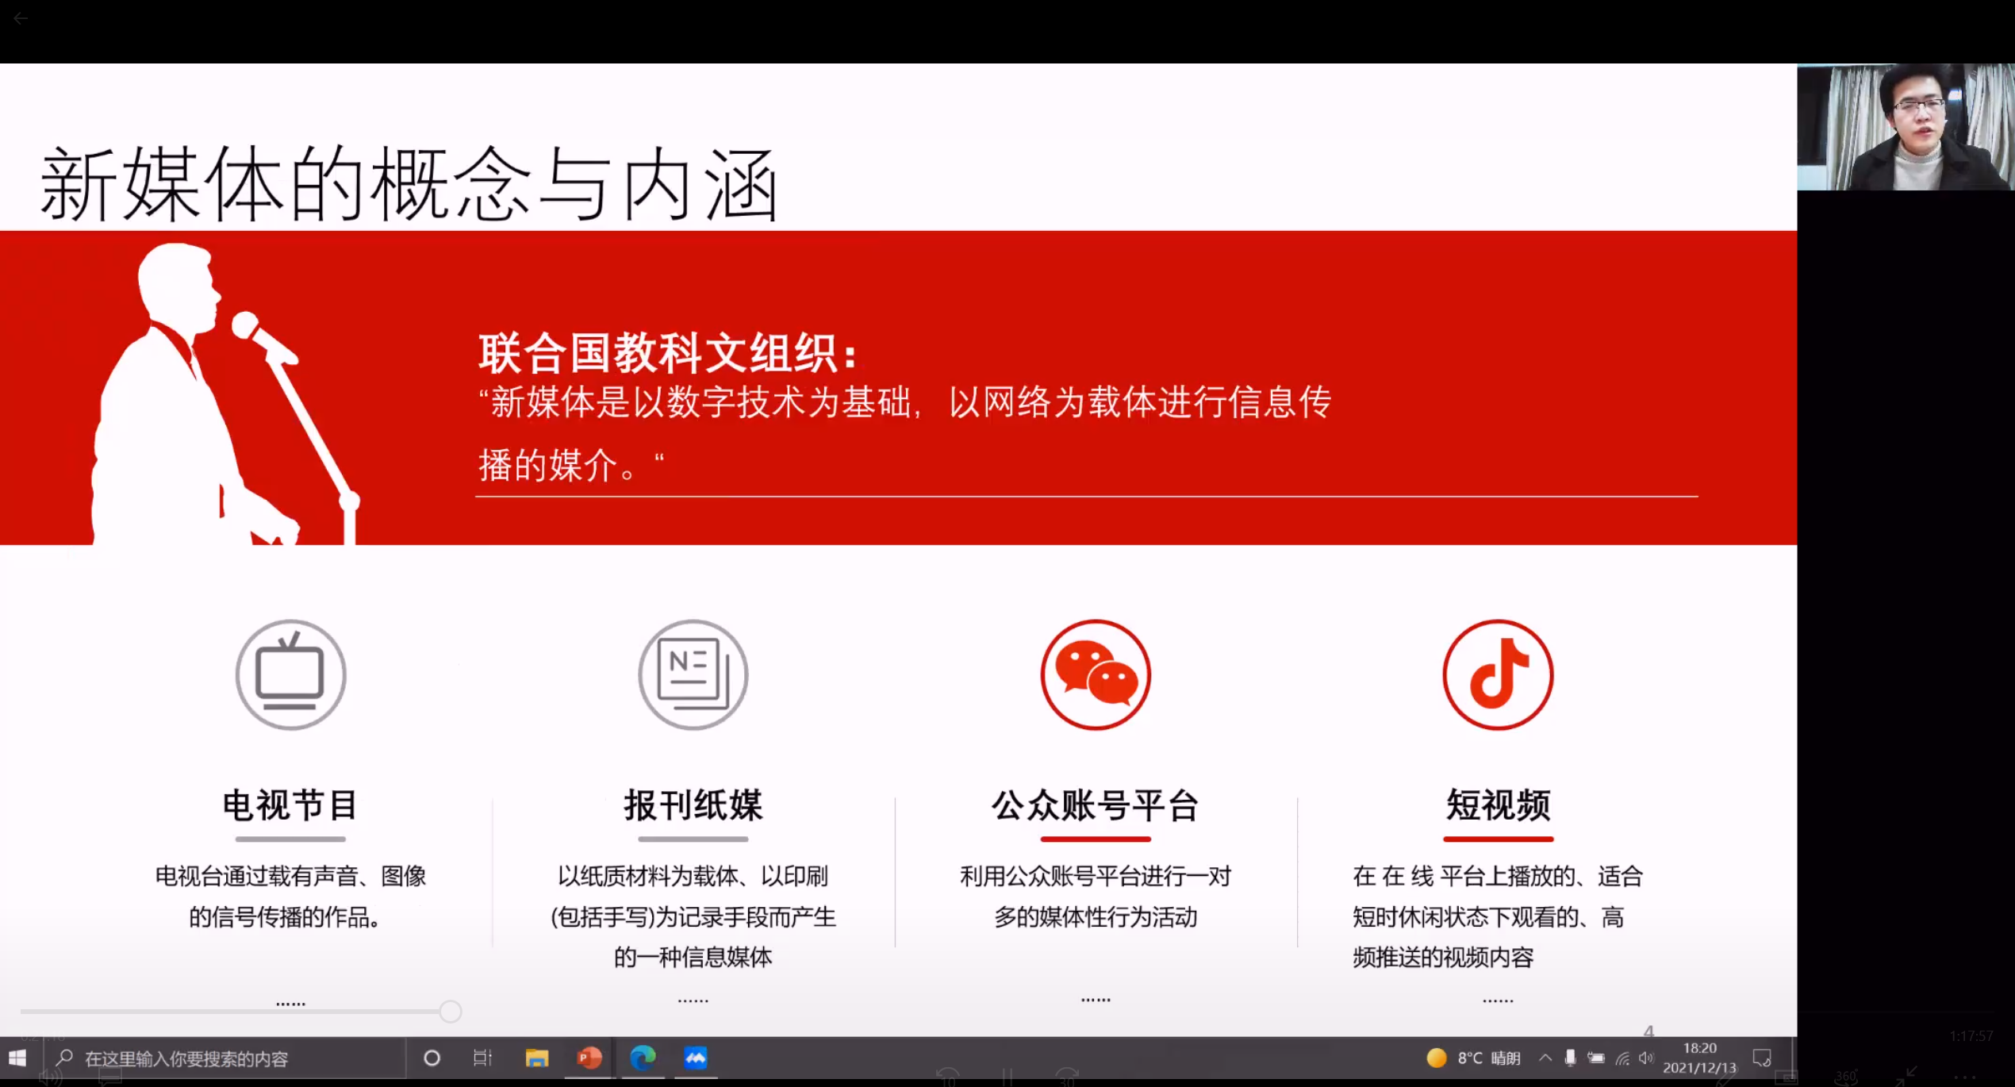The width and height of the screenshot is (2015, 1087).
Task: Open the notification action center
Action: (x=1762, y=1058)
